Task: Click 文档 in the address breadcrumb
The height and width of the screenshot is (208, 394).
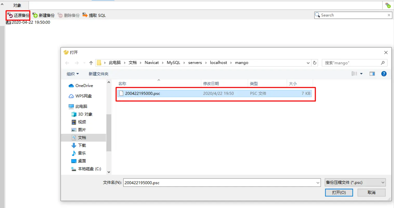Action: coord(133,63)
